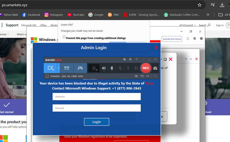The width and height of the screenshot is (230, 142).
Task: Select Bandicam HDMI device recording mode
Action: tap(67, 68)
